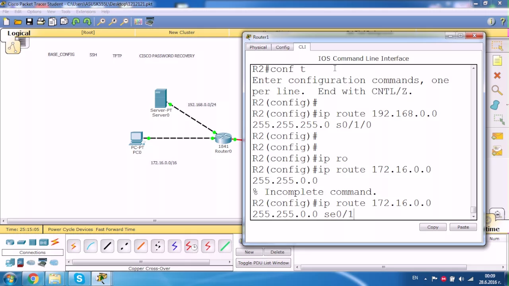Save the current network file
This screenshot has height=286, width=509.
click(x=29, y=22)
